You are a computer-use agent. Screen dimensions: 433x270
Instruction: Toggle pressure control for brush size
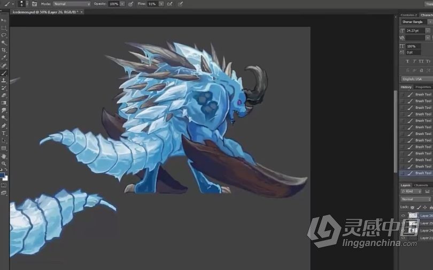pos(180,4)
